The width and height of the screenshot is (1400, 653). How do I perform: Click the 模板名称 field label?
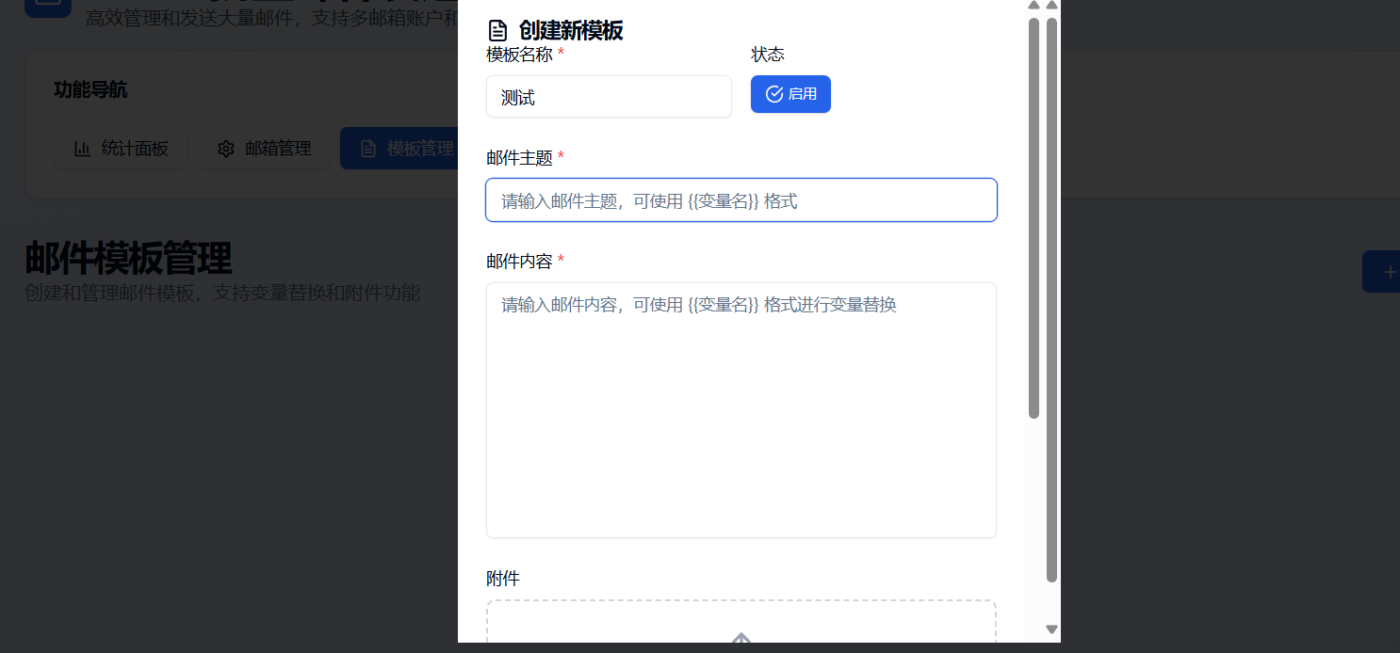point(519,55)
